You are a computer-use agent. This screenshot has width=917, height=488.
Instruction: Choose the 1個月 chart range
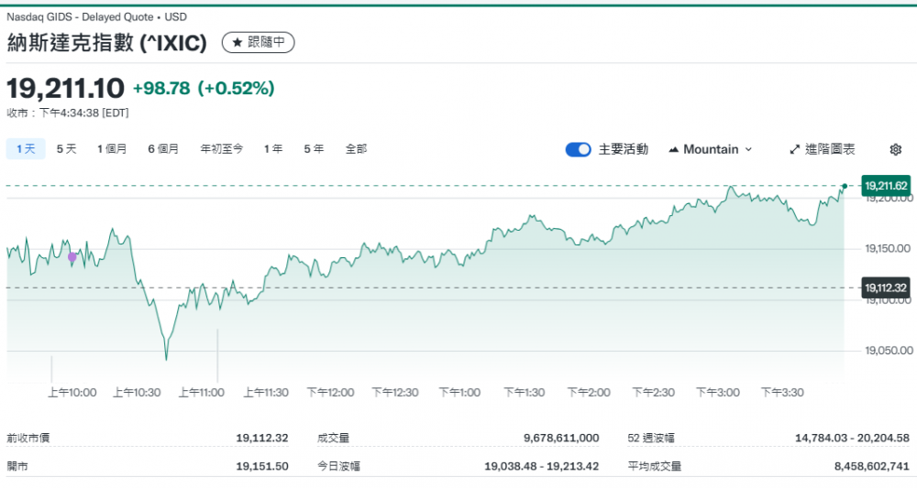pos(112,149)
